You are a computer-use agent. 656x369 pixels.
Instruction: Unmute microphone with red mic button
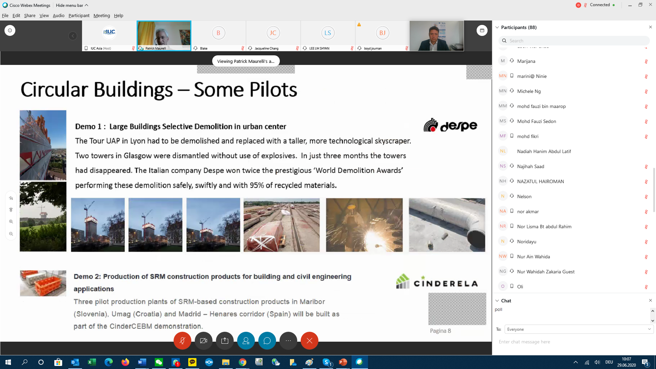tap(182, 341)
